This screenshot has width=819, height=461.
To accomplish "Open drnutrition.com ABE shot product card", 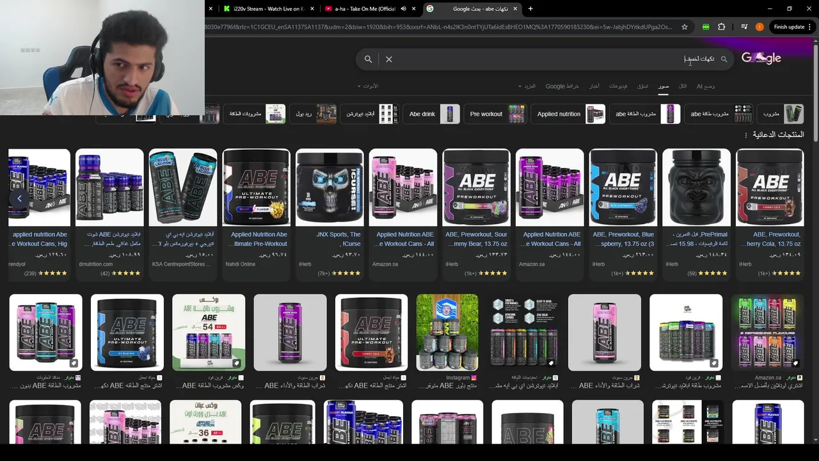I will click(110, 214).
